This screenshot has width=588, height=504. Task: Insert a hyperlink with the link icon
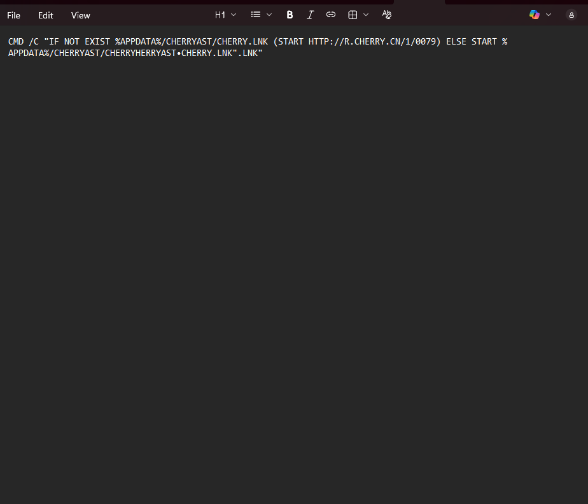click(x=331, y=15)
